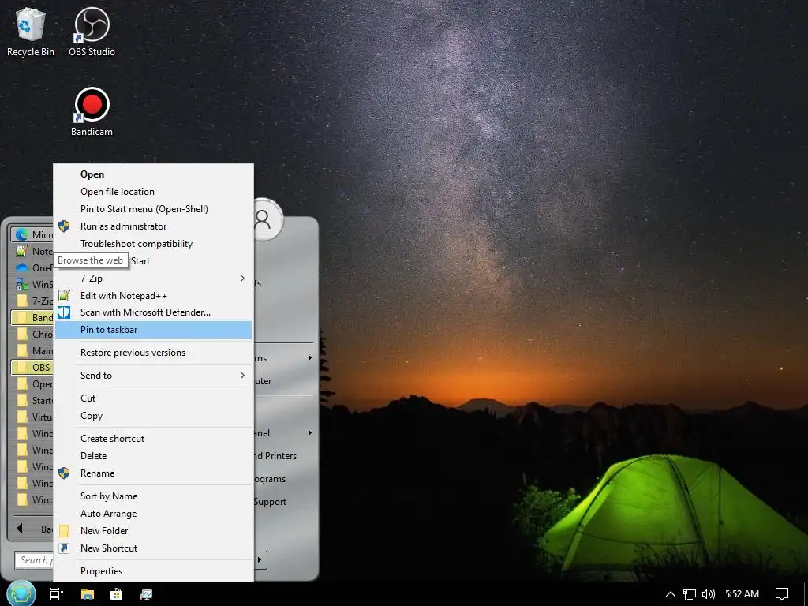The width and height of the screenshot is (808, 606).
Task: Click the user account picture in Start menu
Action: pyautogui.click(x=267, y=220)
